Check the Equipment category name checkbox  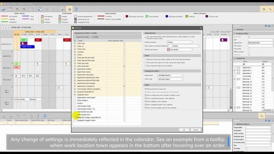pyautogui.click(x=75, y=121)
